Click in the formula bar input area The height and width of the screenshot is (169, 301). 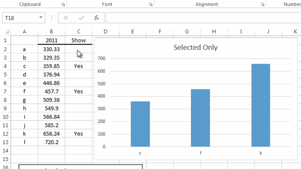[x=203, y=18]
